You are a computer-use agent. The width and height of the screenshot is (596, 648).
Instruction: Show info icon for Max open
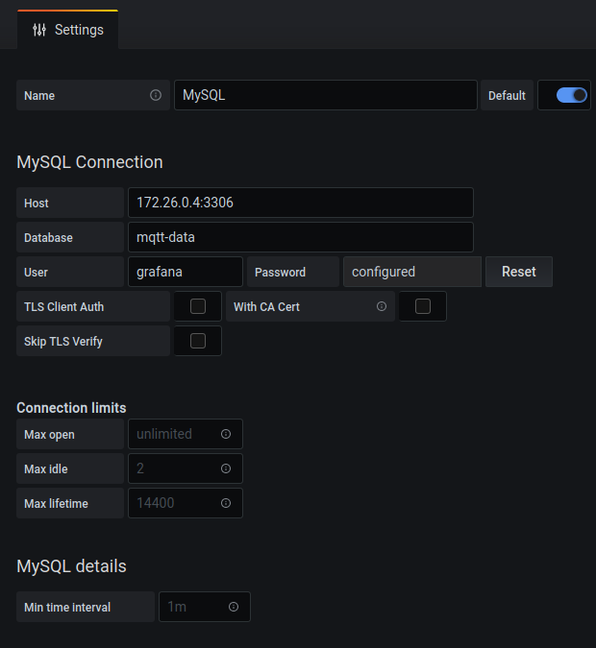click(x=226, y=434)
